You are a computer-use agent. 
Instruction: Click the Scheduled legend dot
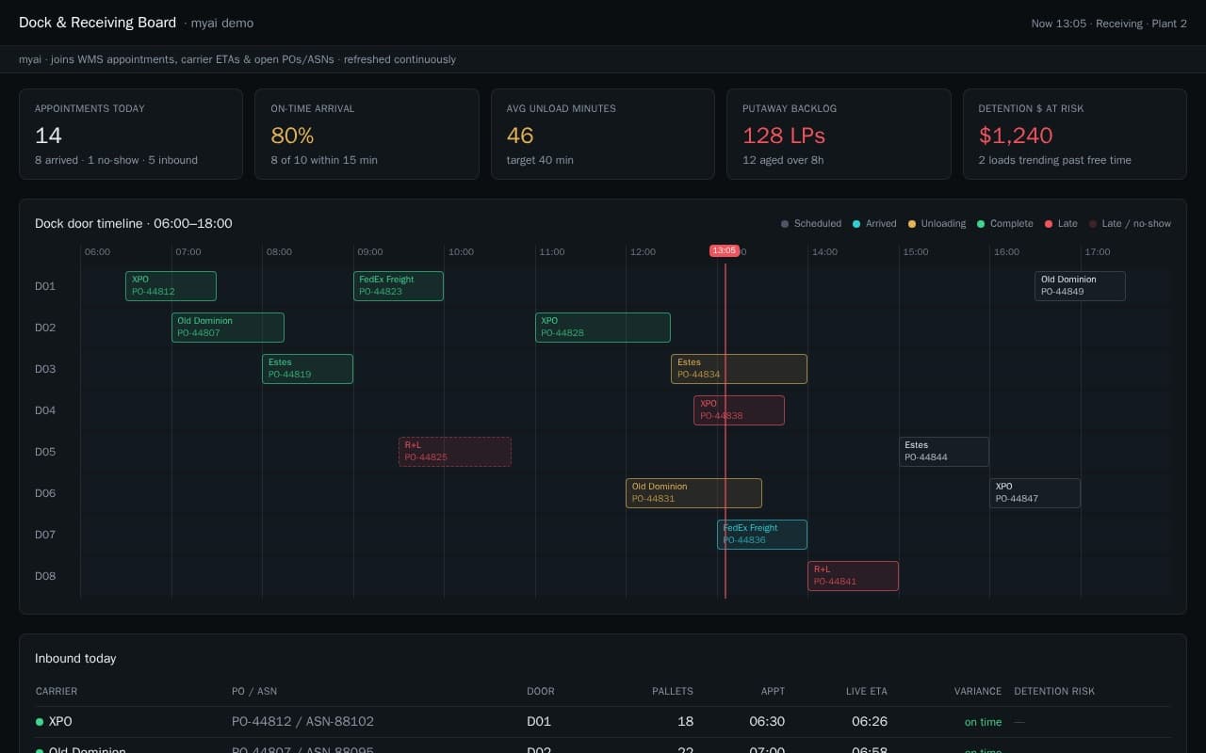click(785, 224)
